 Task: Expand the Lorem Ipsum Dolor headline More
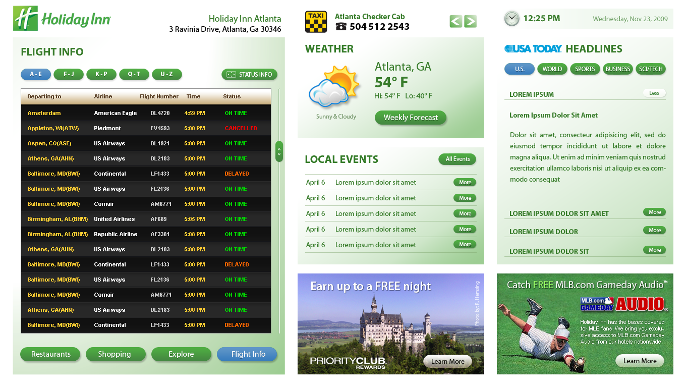(655, 230)
